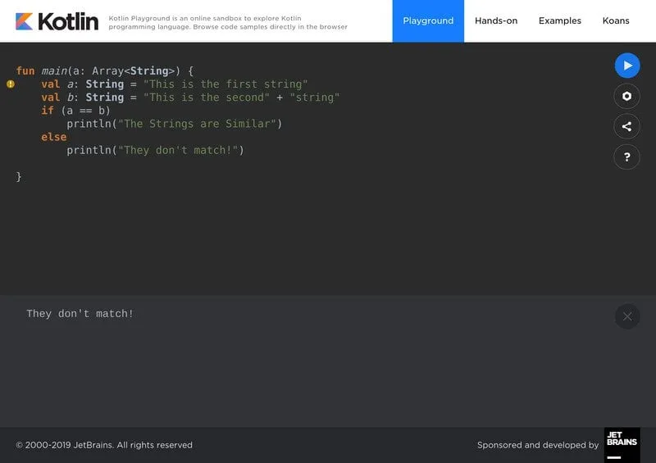Click the "They don't match!" text in the output panel
This screenshot has width=656, height=463.
(80, 314)
